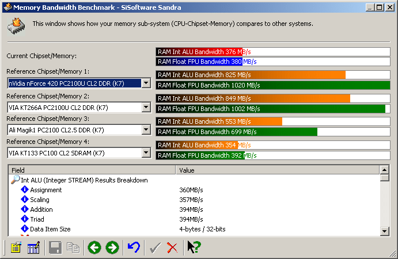Viewport: 398px width, 259px height.
Task: Click the grey checkmark OK icon
Action: pyautogui.click(x=155, y=247)
